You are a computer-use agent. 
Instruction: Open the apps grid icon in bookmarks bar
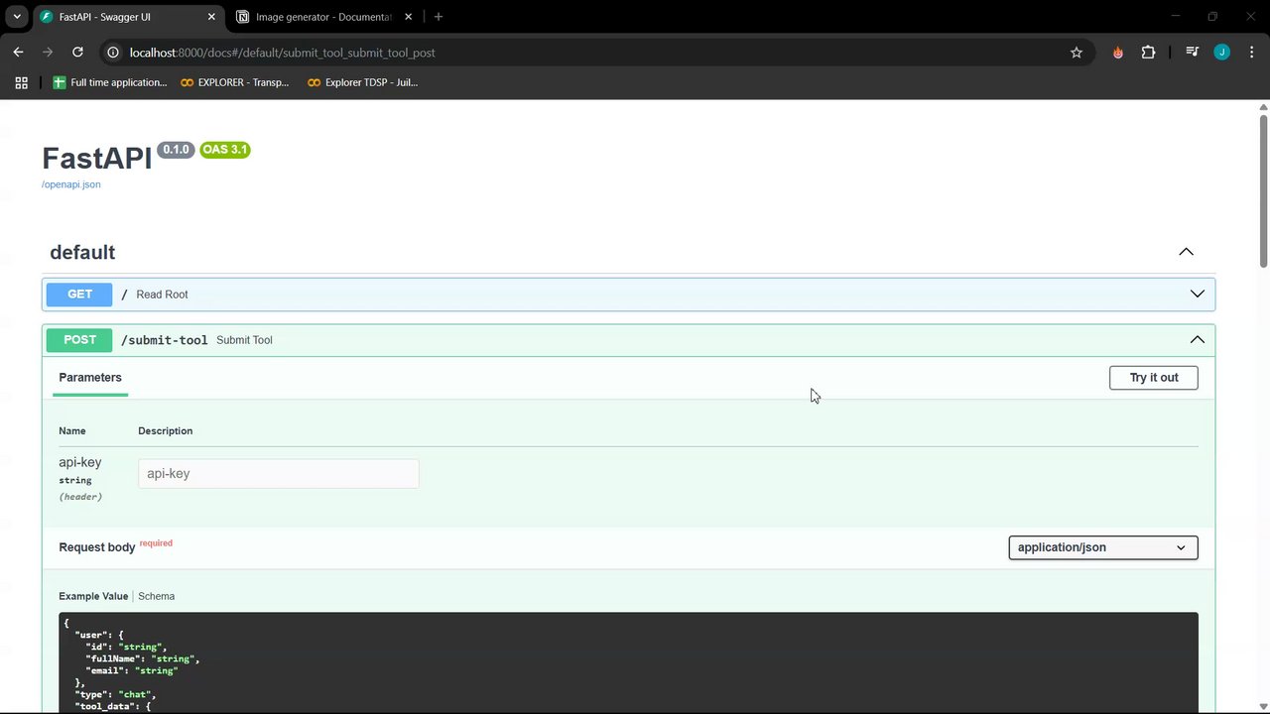click(x=21, y=82)
